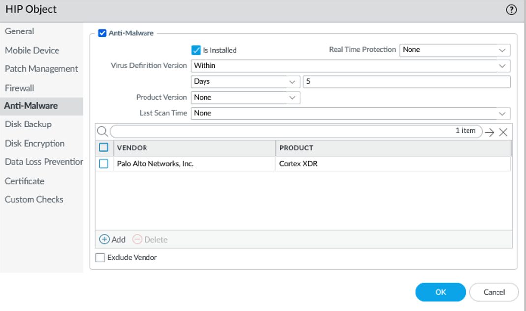Enable the Exclude Vendor option

(x=100, y=257)
